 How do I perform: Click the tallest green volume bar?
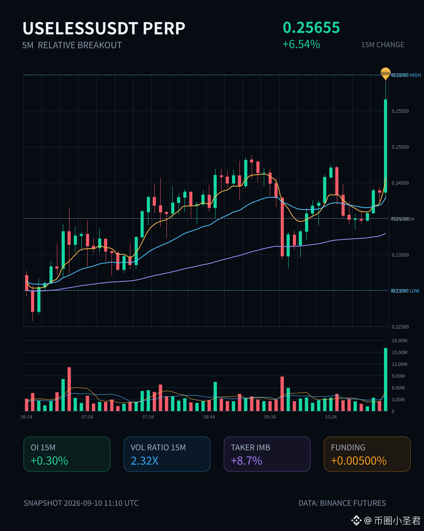[386, 380]
